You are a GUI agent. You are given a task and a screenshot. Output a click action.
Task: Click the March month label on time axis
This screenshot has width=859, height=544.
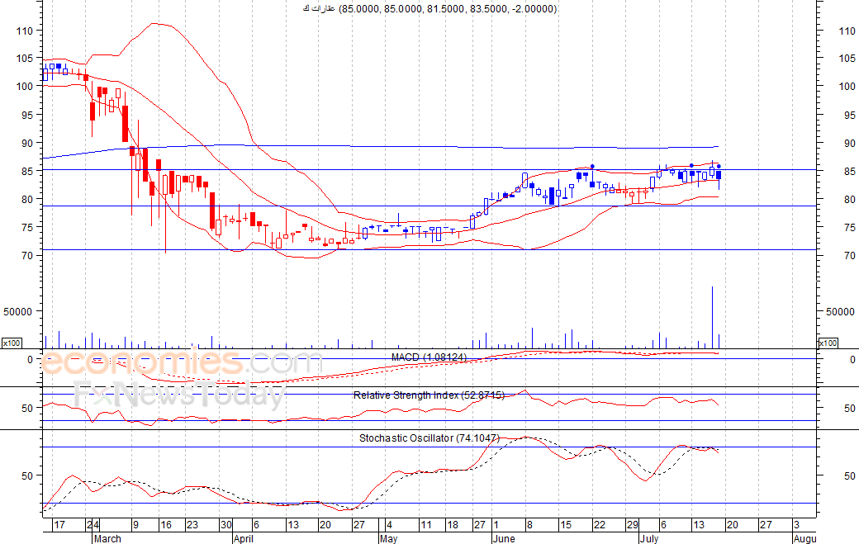tap(107, 538)
